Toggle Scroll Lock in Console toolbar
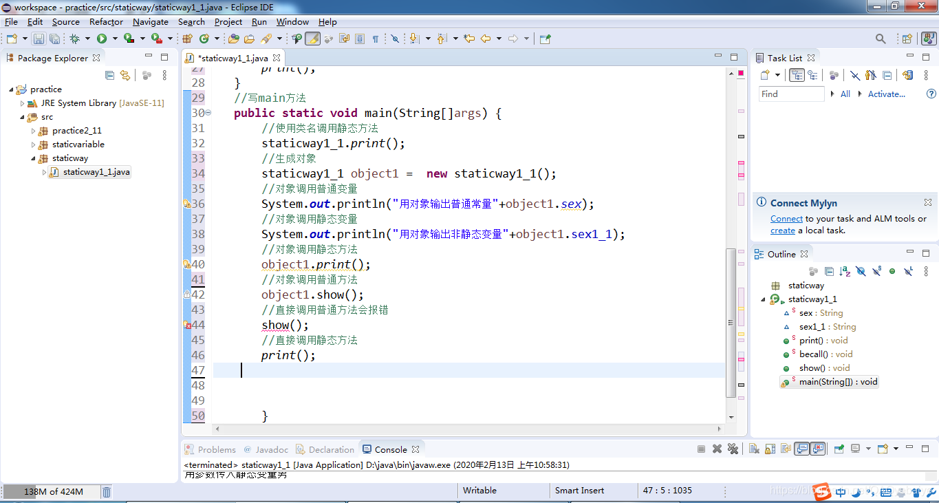Screen dimensions: 939x503 tap(770, 449)
